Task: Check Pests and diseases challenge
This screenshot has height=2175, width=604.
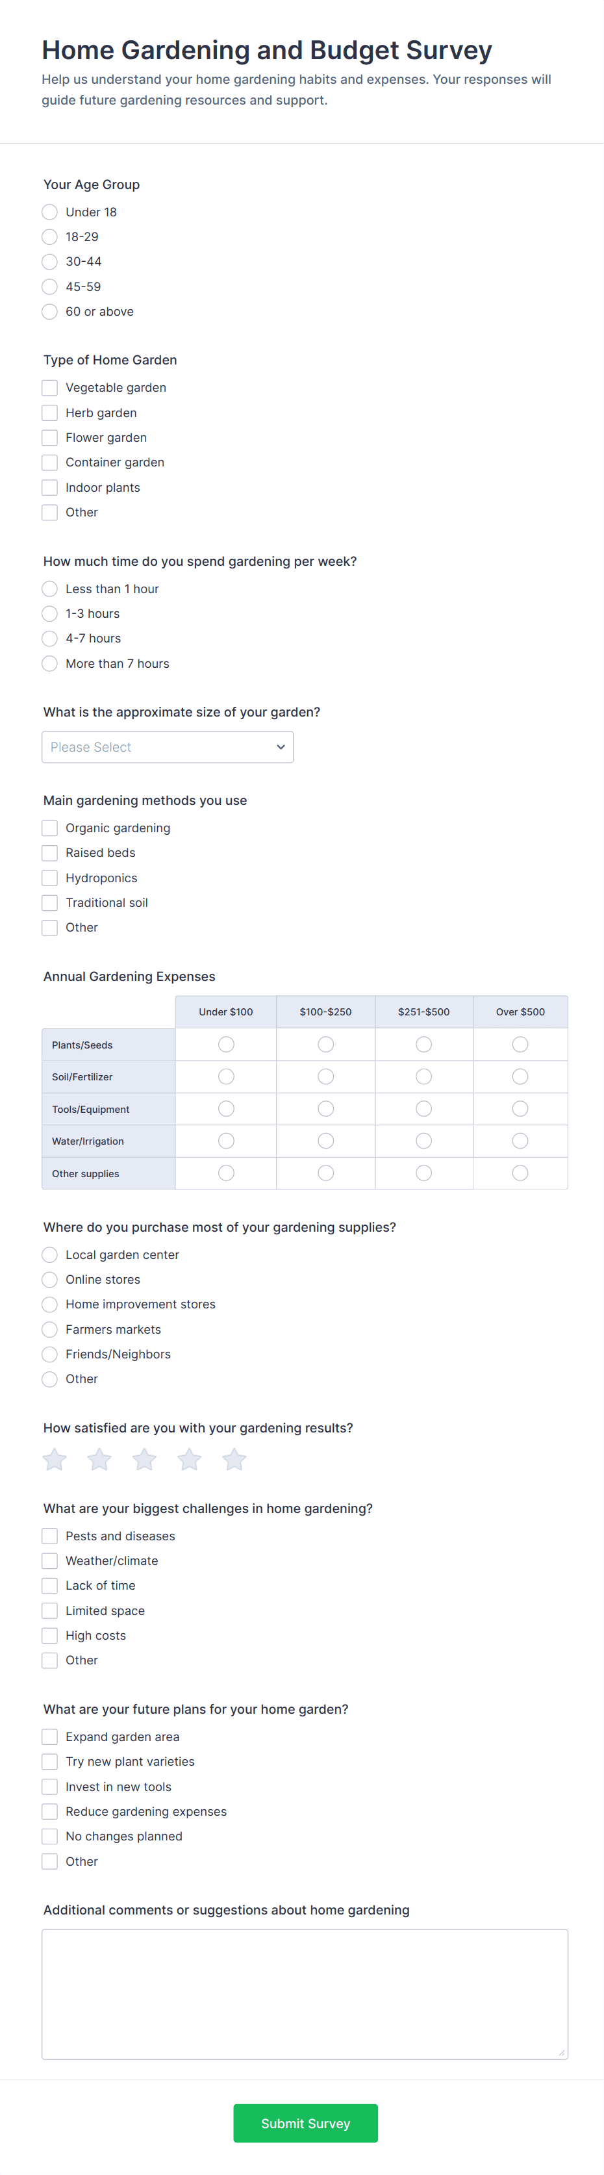Action: tap(50, 1536)
